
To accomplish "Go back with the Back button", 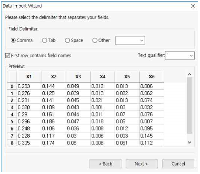I will pyautogui.click(x=105, y=164).
